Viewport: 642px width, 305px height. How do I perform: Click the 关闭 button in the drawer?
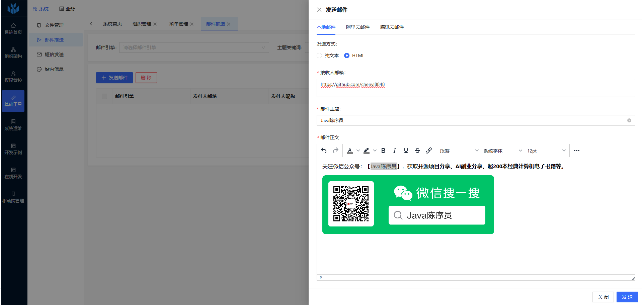[603, 297]
